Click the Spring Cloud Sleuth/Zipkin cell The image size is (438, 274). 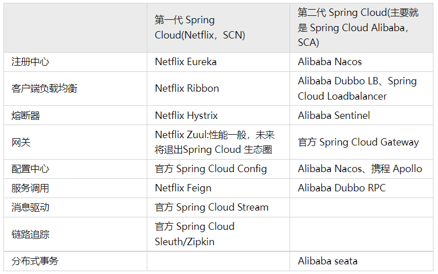coord(194,234)
